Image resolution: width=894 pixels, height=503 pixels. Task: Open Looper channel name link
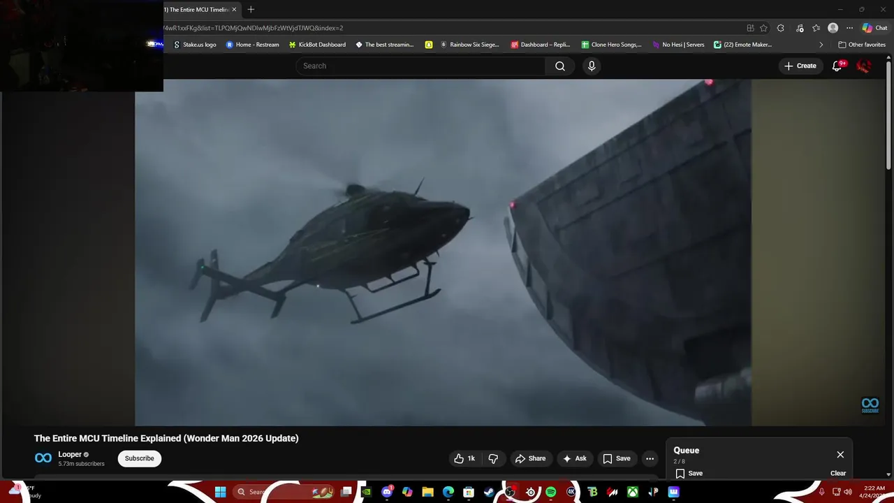[x=70, y=454]
